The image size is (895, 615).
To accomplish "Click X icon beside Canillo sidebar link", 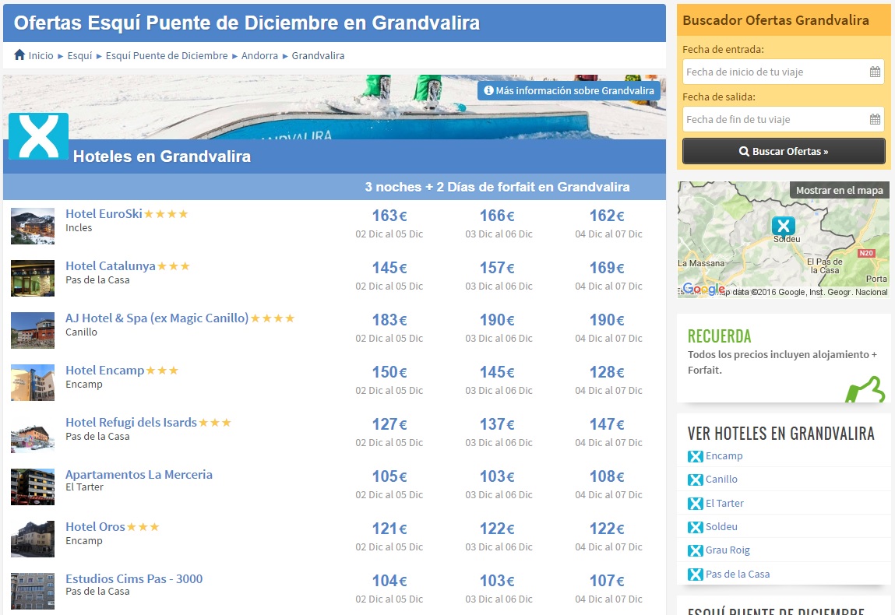I will (x=696, y=480).
